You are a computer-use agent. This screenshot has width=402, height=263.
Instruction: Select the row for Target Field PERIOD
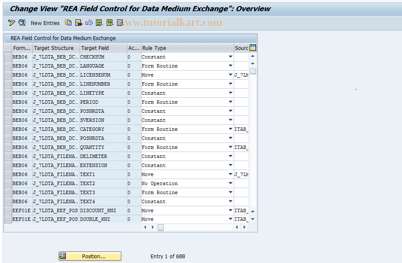pyautogui.click(x=7, y=102)
